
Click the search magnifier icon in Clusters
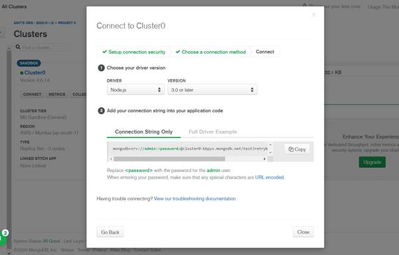click(18, 47)
